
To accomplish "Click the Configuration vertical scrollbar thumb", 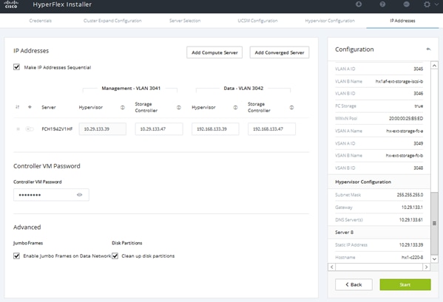I will (x=434, y=223).
